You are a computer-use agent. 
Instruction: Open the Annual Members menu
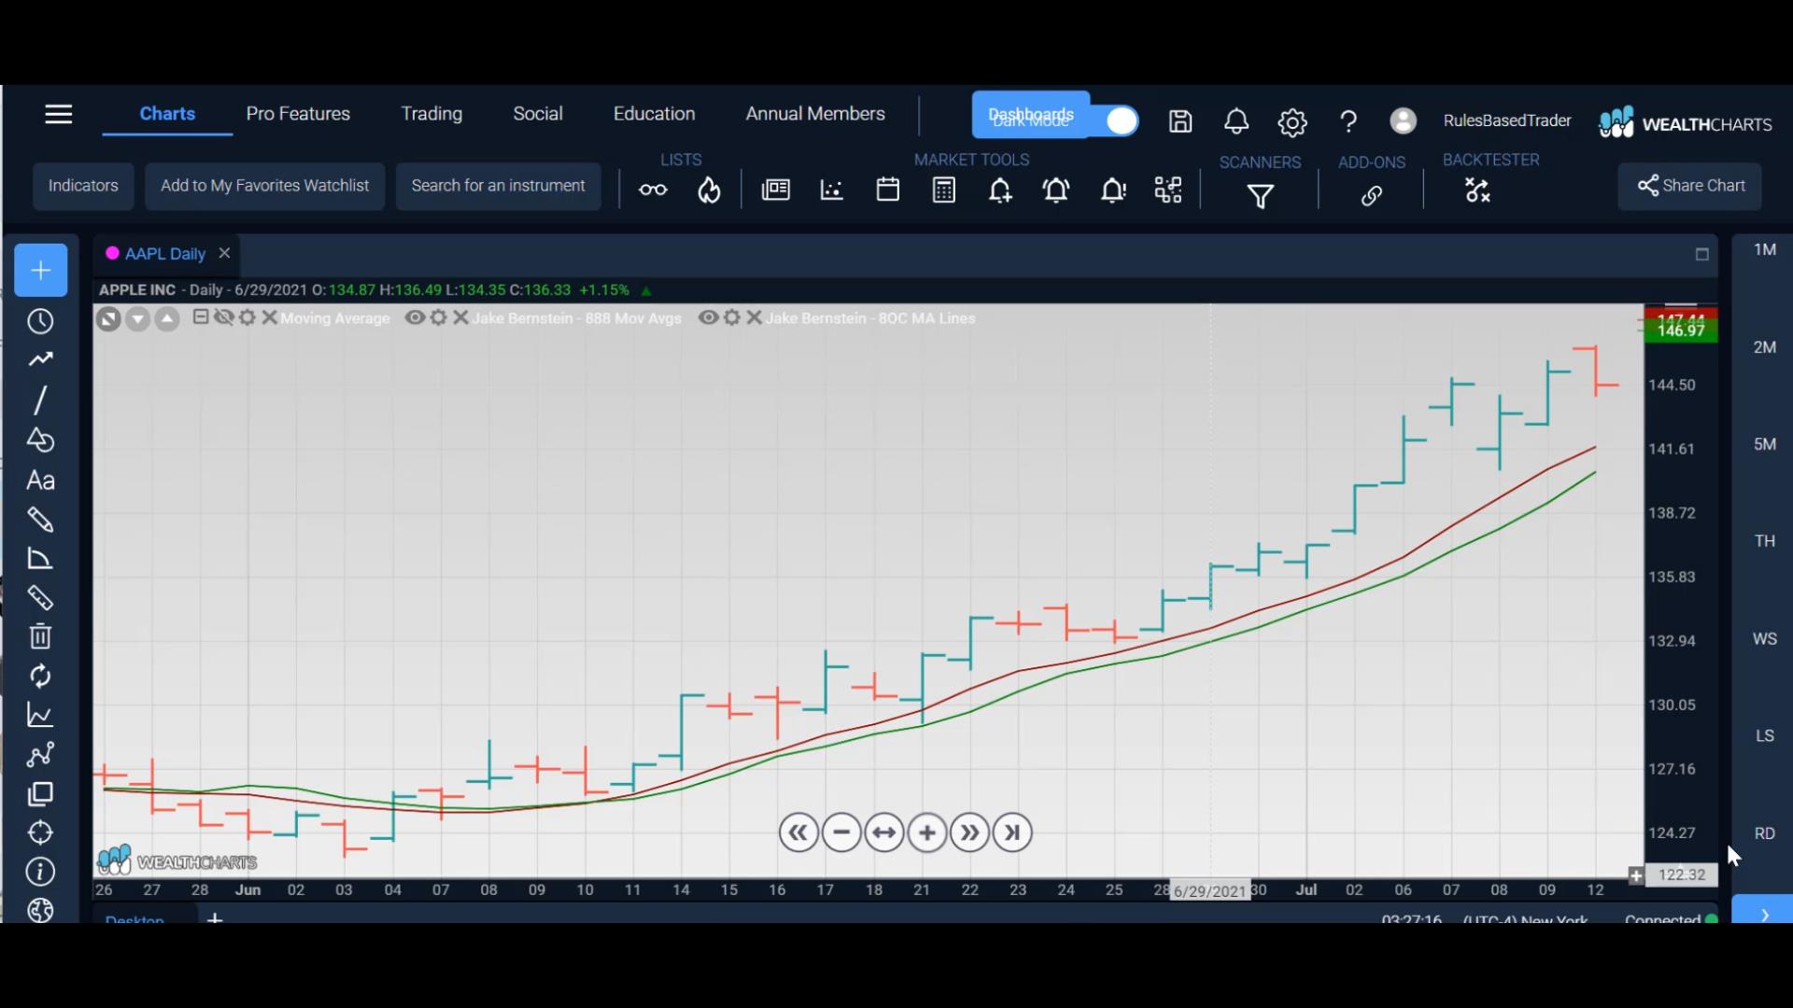[815, 114]
